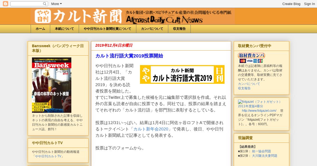Click the orange Blogger logo icon
The height and width of the screenshot is (166, 317).
click(5, 4)
